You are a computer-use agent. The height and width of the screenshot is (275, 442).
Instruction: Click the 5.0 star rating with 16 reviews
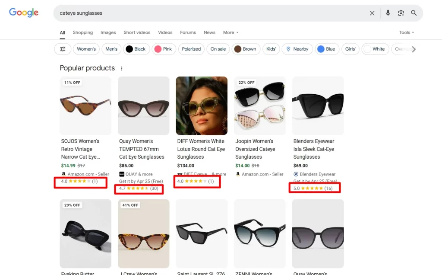pyautogui.click(x=313, y=189)
